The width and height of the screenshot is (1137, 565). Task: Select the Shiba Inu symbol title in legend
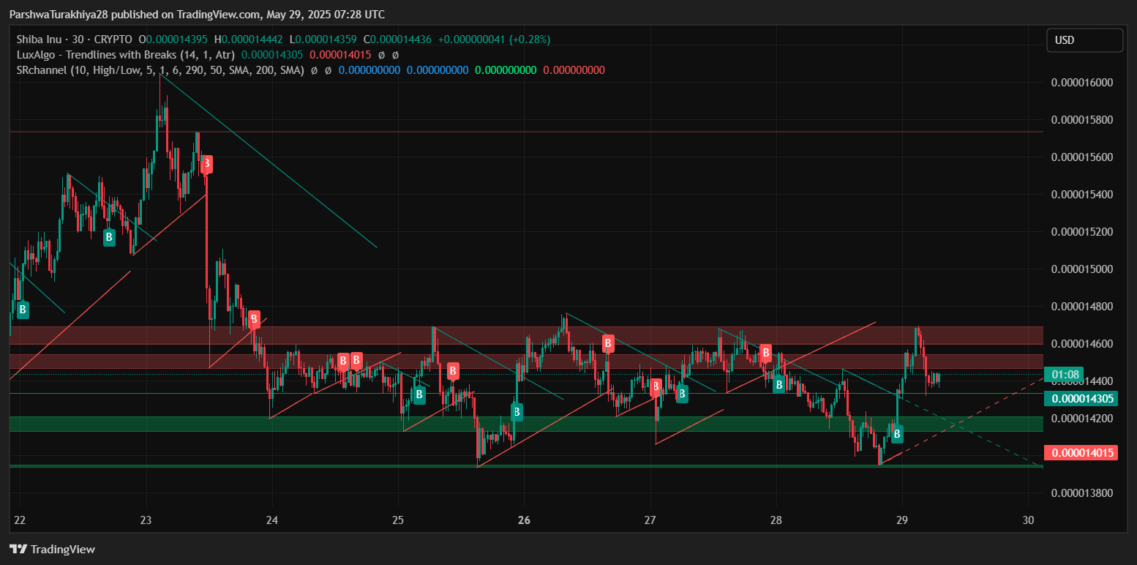coord(74,40)
